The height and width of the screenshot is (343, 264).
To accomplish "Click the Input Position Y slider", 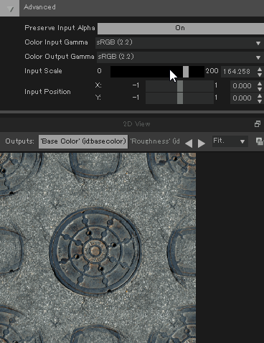I will [179, 98].
